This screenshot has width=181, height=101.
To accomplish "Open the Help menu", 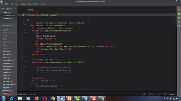I will click(x=36, y=4).
